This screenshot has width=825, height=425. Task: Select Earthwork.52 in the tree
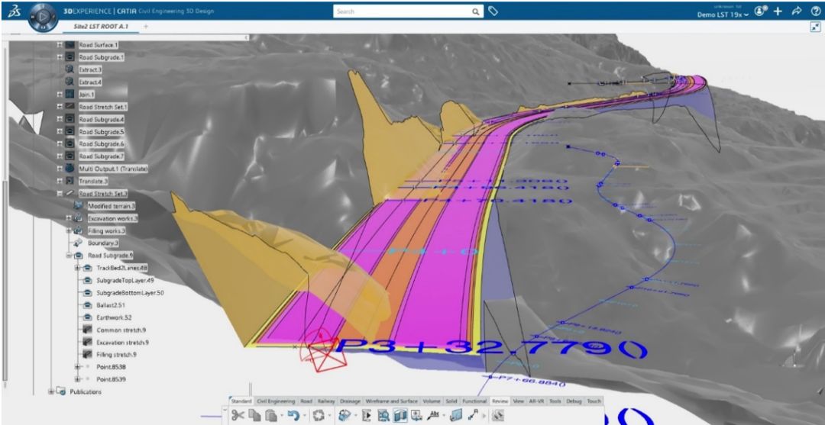[x=114, y=317]
